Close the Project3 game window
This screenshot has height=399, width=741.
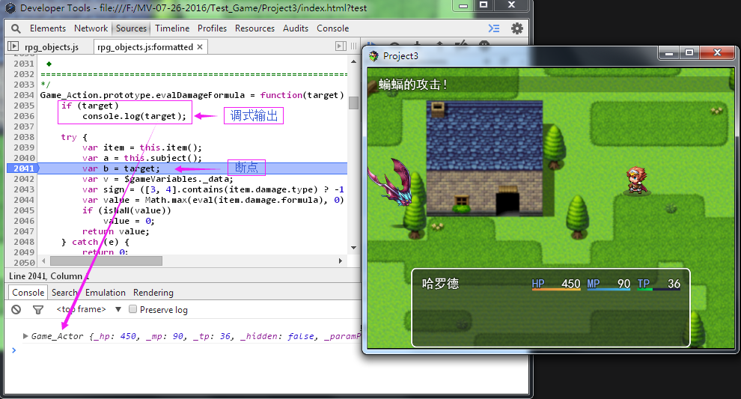(717, 52)
